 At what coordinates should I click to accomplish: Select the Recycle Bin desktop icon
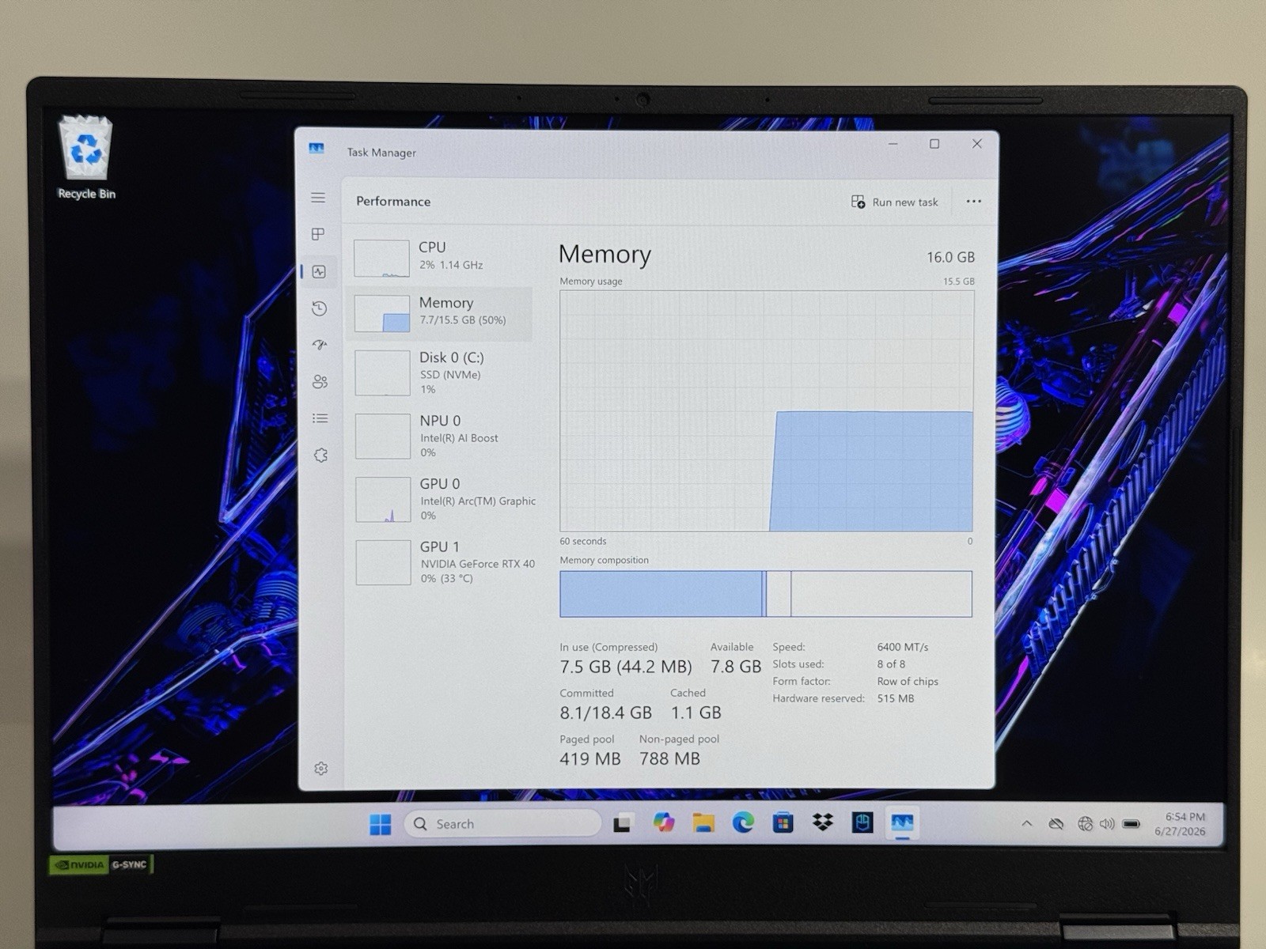(x=86, y=158)
